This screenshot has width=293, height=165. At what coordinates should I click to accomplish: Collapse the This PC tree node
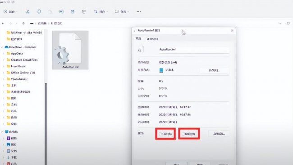coord(2,132)
